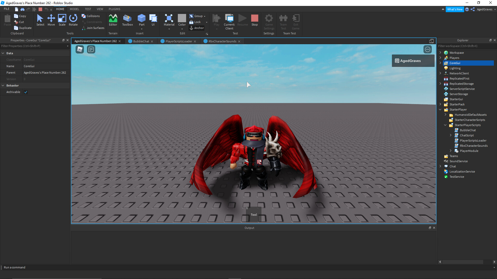Uncheck the Archivable checkbox
Screen dimensions: 497x279
(26, 92)
